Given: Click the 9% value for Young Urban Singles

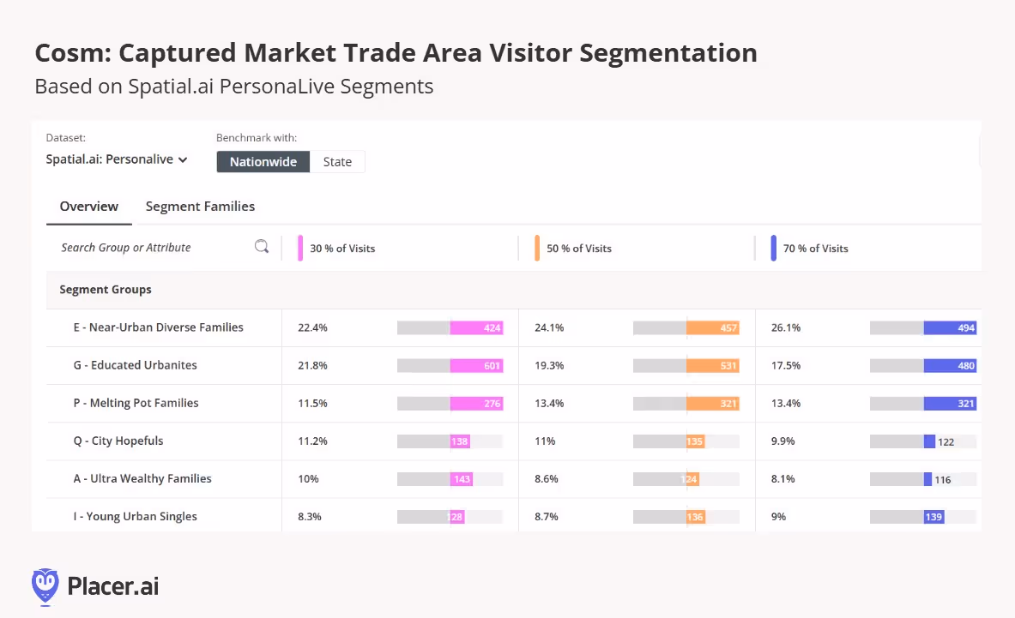Looking at the screenshot, I should point(778,517).
